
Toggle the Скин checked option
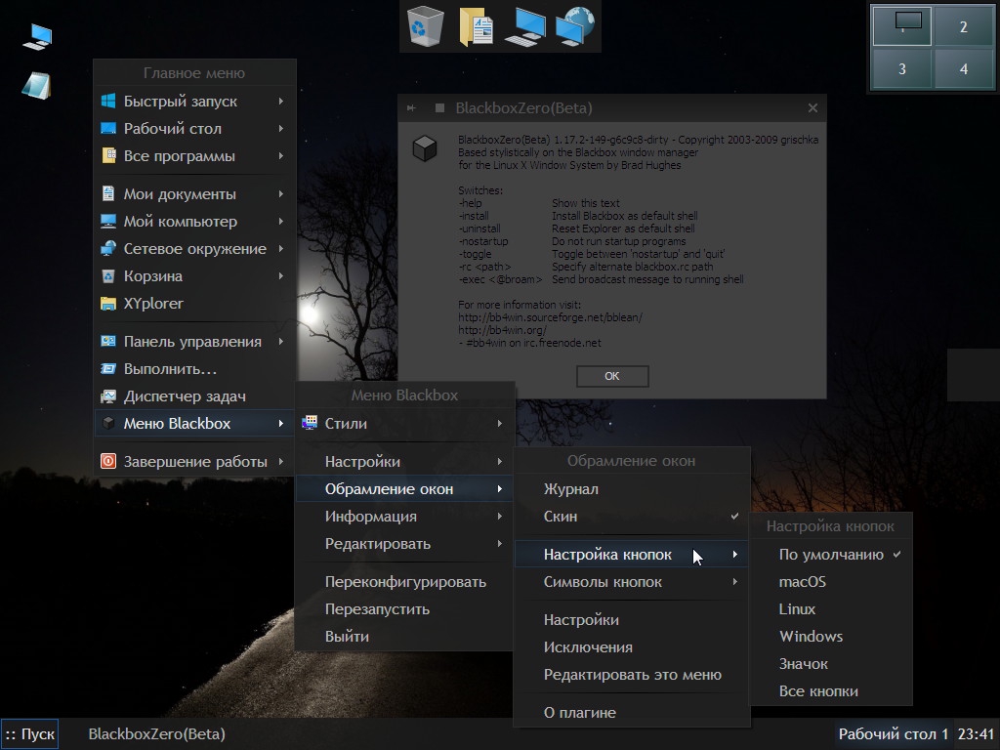tap(632, 516)
